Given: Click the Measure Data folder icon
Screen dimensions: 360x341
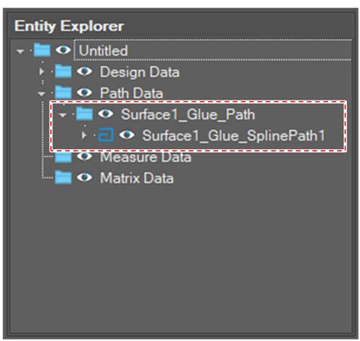Looking at the screenshot, I should (63, 157).
